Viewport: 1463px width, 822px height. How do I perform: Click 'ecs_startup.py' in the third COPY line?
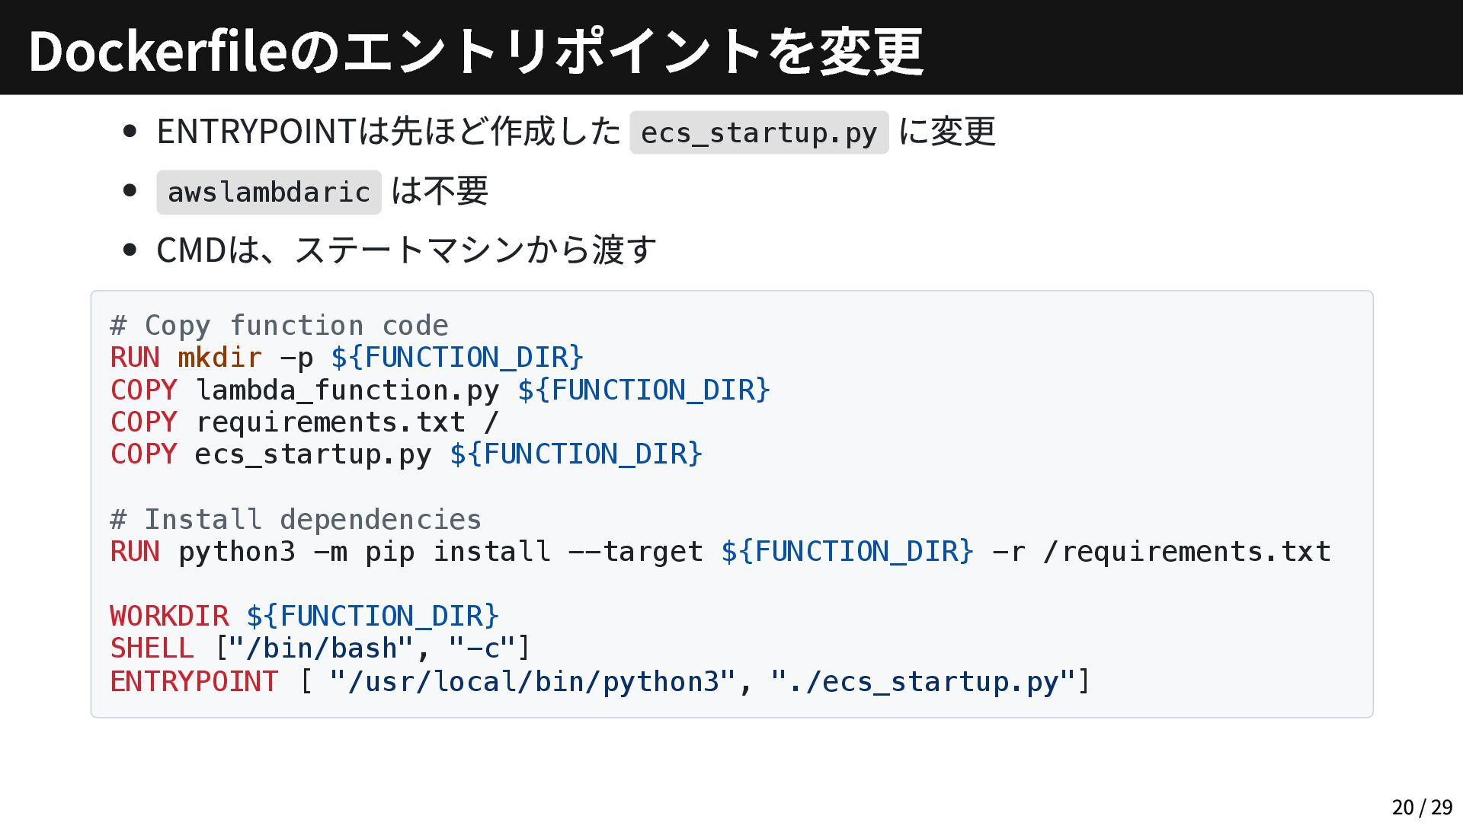[312, 454]
